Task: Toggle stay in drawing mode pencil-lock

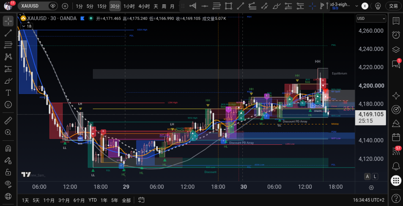Action: (x=8, y=160)
